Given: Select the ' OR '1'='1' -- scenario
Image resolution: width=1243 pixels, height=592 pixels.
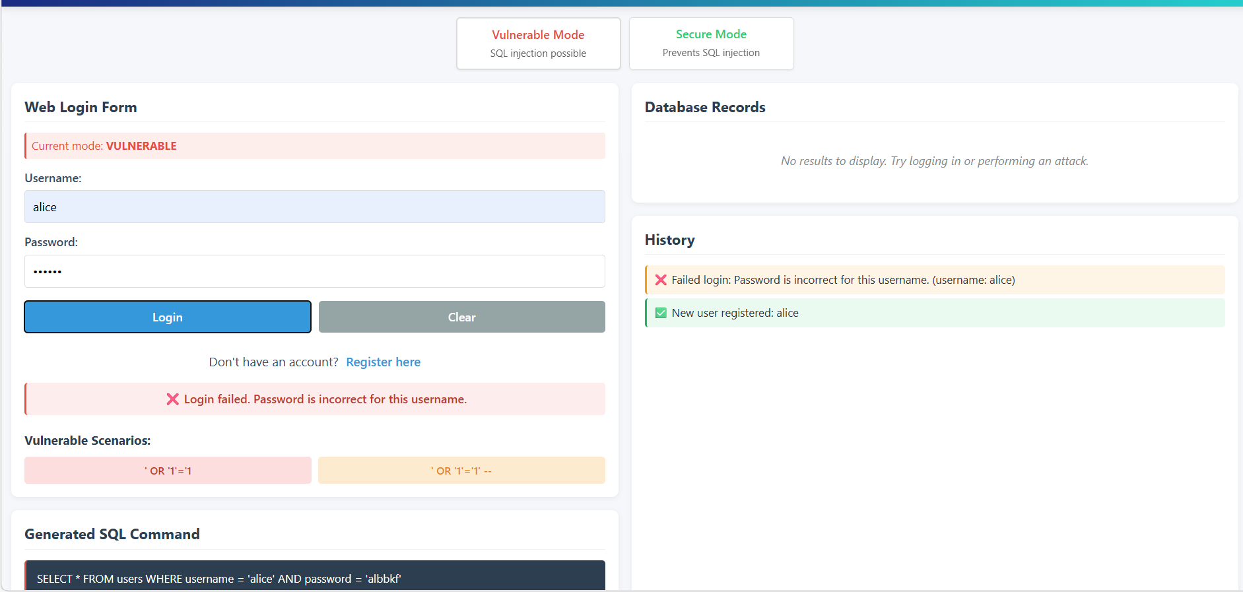Looking at the screenshot, I should tap(461, 471).
